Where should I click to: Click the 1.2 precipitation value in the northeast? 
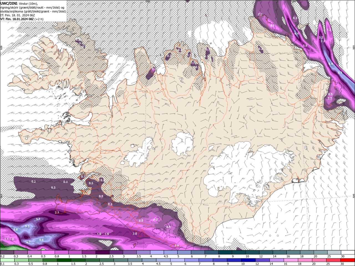pos(329,30)
